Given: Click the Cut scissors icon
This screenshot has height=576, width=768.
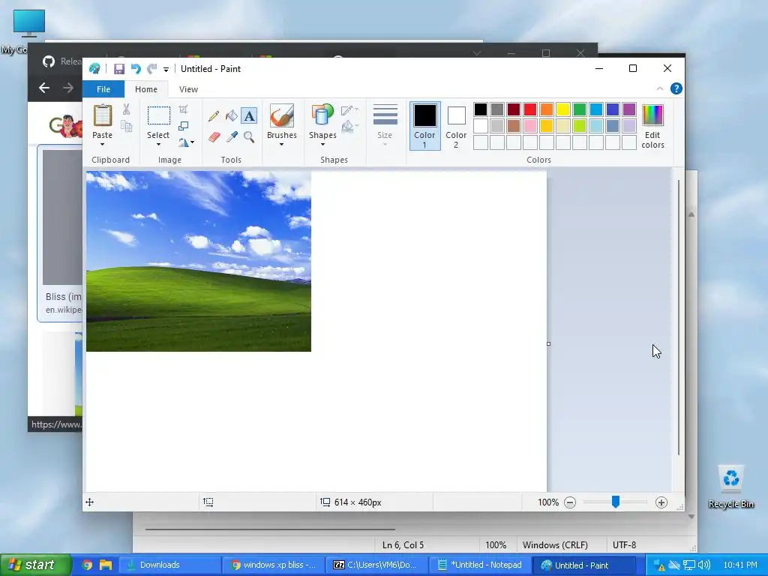Looking at the screenshot, I should pos(126,109).
